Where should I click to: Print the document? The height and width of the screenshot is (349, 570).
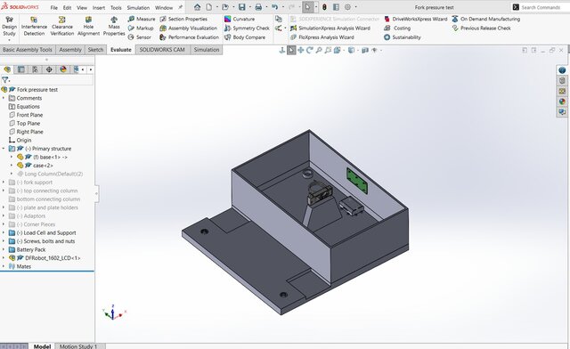[258, 7]
